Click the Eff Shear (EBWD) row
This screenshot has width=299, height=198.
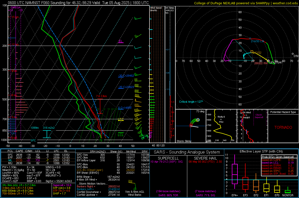(113, 173)
